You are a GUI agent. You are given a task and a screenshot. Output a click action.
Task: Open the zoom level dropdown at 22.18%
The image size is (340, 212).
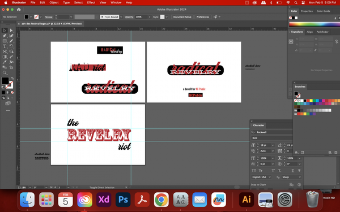pos(30,187)
